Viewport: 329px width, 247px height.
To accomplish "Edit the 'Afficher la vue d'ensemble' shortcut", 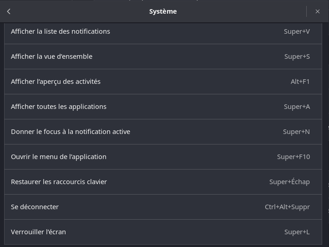I will [x=51, y=57].
